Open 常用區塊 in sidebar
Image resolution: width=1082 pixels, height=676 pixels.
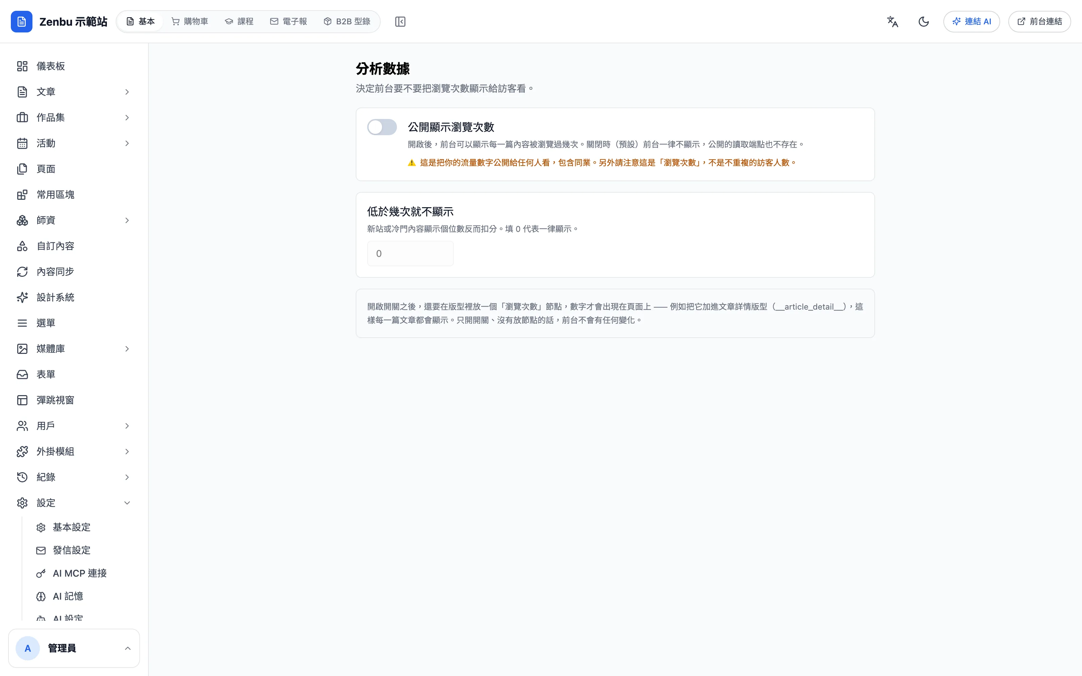74,194
